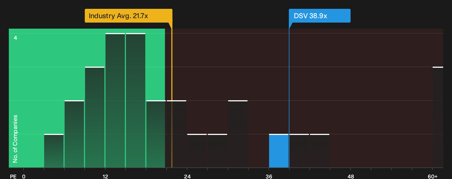Click the y-axis value 4

(x=15, y=38)
